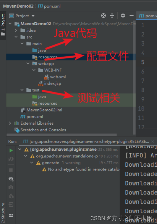
Task: Expand the .idea folder
Action: 16,30
